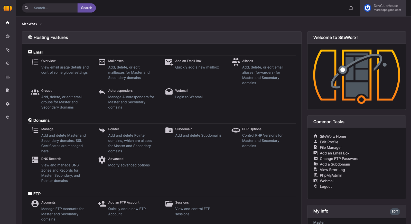This screenshot has height=224, width=411.
Task: Click the home icon in left sidebar
Action: (8, 23)
